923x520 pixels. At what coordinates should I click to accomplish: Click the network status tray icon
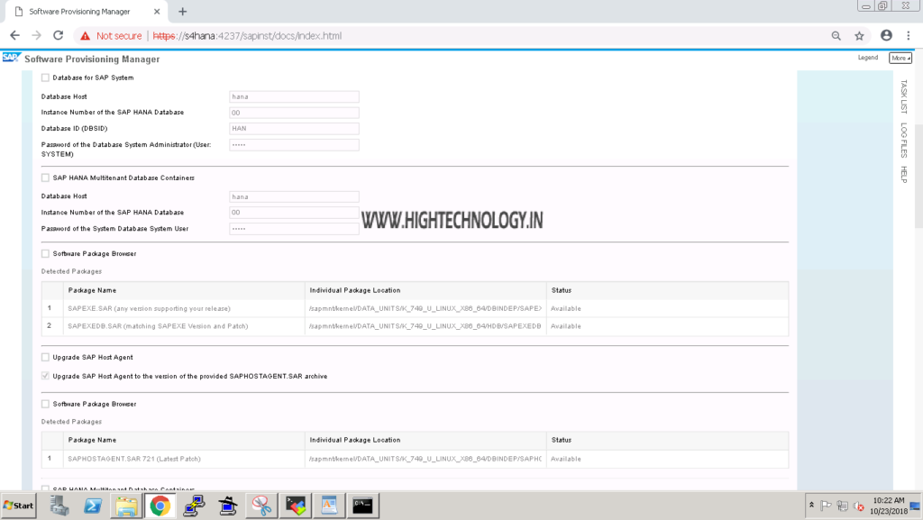pos(843,506)
